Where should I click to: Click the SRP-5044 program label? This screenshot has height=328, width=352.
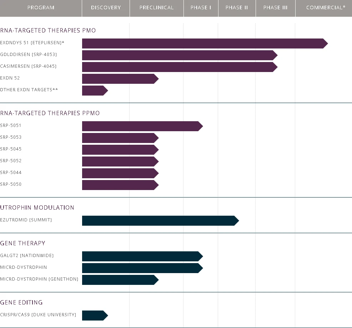[x=11, y=173]
